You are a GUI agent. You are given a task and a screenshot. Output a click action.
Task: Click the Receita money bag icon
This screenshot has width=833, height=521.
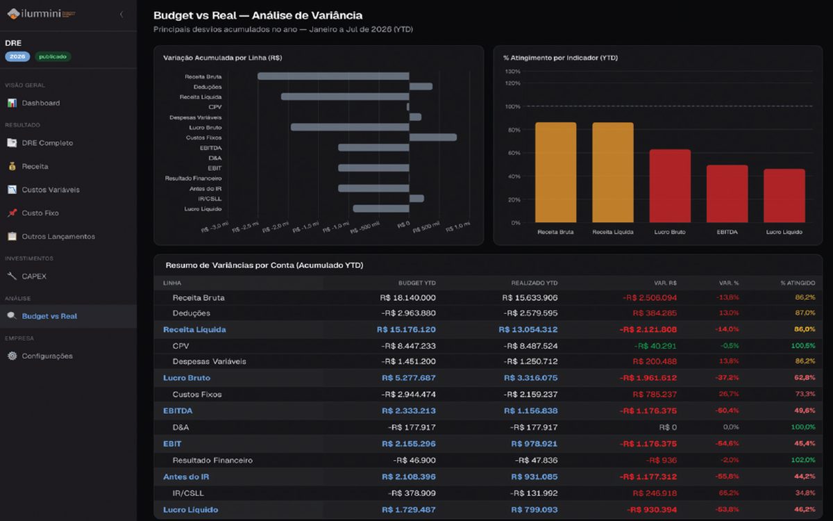pos(12,167)
